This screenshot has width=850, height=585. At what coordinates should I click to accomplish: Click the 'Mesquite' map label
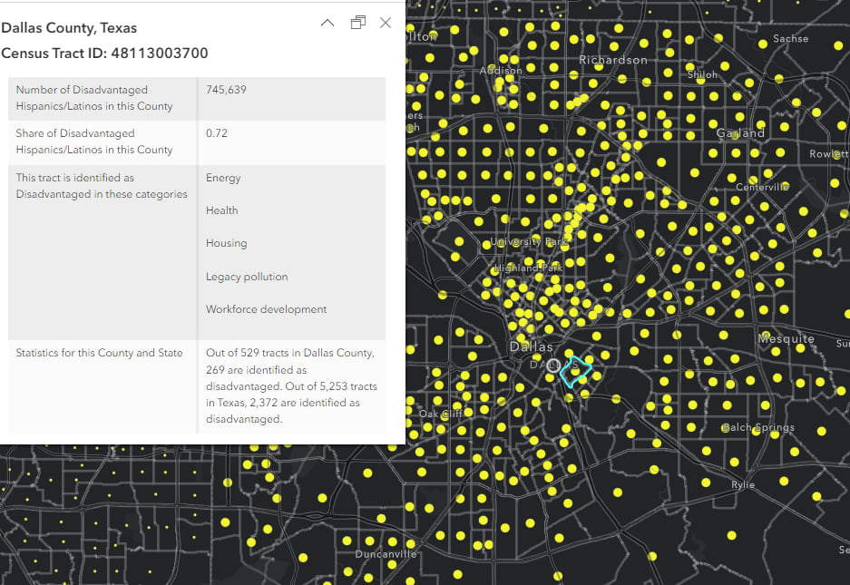pyautogui.click(x=786, y=339)
